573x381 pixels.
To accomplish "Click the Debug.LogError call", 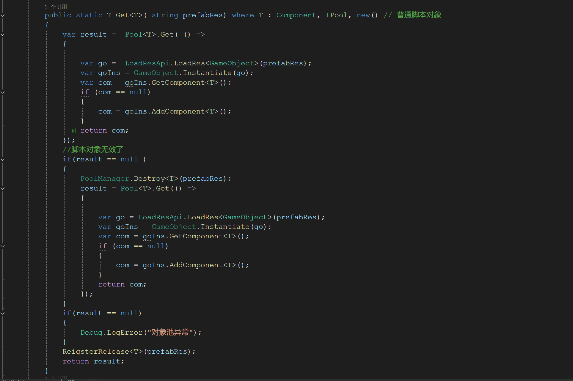I will tap(125, 333).
